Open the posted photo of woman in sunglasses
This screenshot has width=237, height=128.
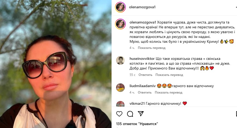point(56,64)
